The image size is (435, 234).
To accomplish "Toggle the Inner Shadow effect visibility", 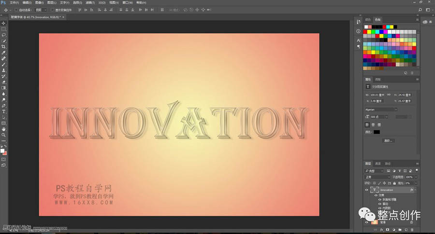I will (380, 208).
